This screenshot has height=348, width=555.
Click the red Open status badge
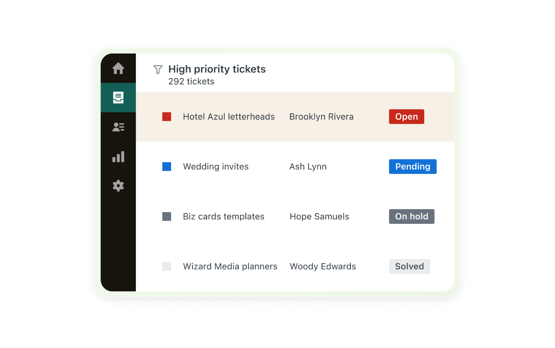coord(406,117)
